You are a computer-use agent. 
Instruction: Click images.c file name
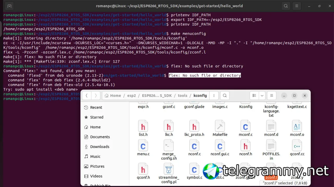[x=220, y=107]
